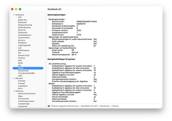Click Software label in sidebar

coord(19,91)
